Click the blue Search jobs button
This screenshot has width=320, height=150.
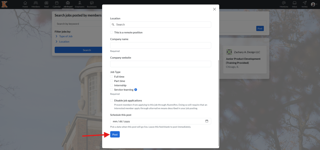click(78, 50)
